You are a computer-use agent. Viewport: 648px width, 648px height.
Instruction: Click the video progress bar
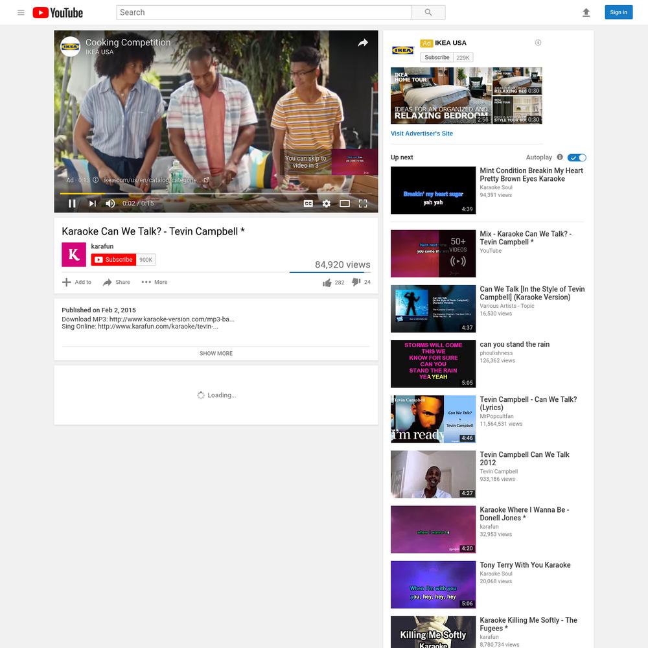click(x=216, y=193)
